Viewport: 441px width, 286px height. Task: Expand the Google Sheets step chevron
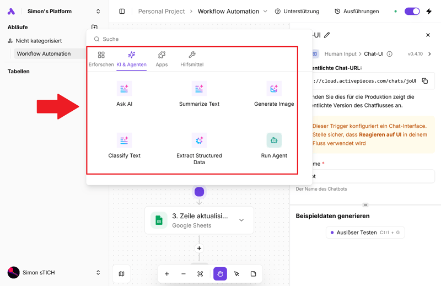(x=241, y=220)
